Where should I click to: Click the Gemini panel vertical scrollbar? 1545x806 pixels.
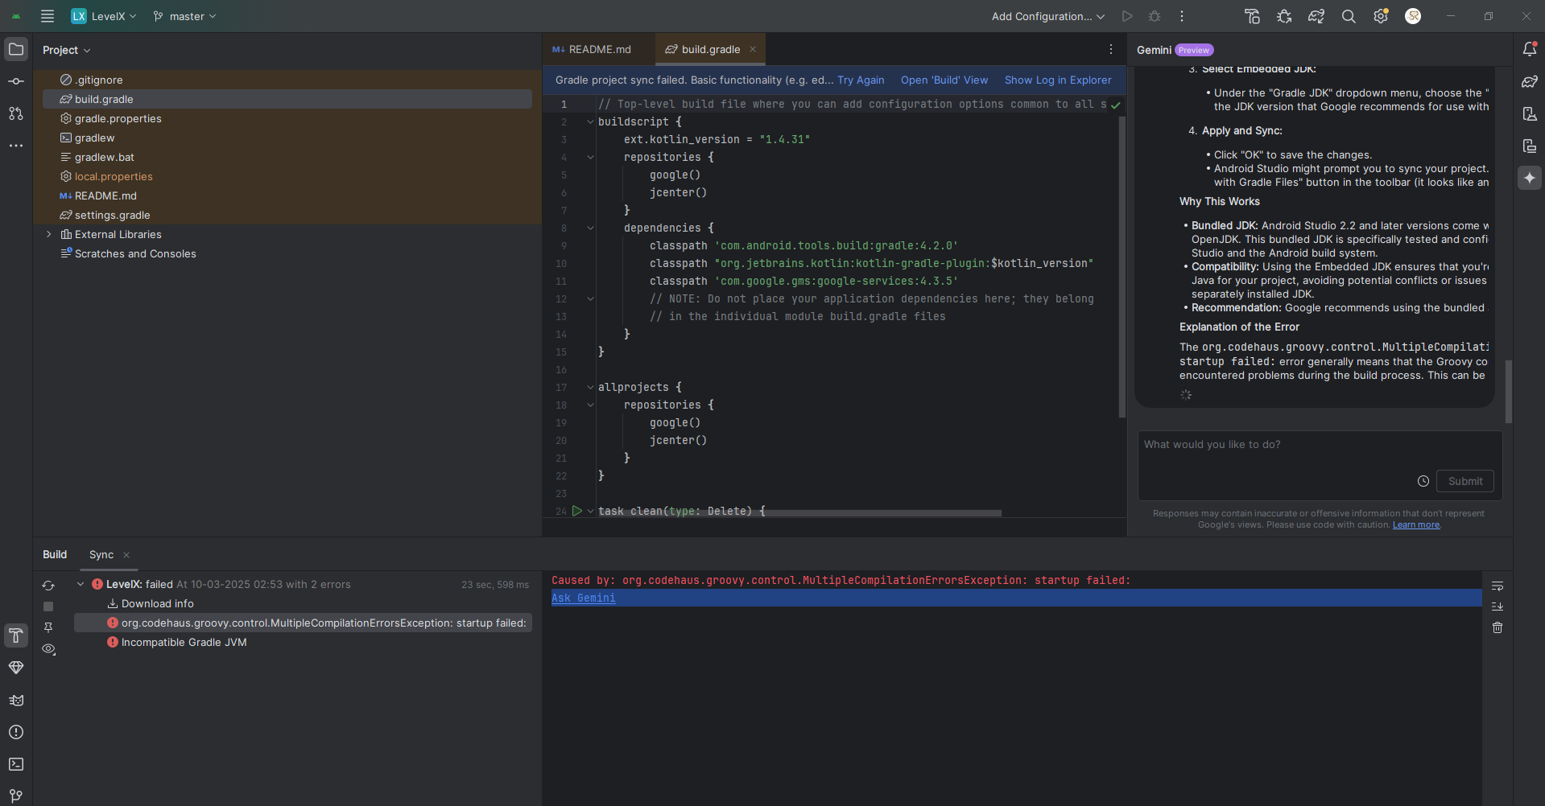point(1509,391)
